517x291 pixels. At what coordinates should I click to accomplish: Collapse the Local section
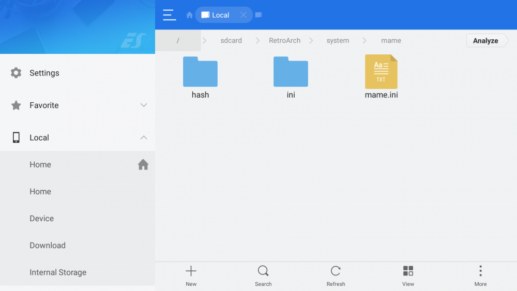click(144, 137)
